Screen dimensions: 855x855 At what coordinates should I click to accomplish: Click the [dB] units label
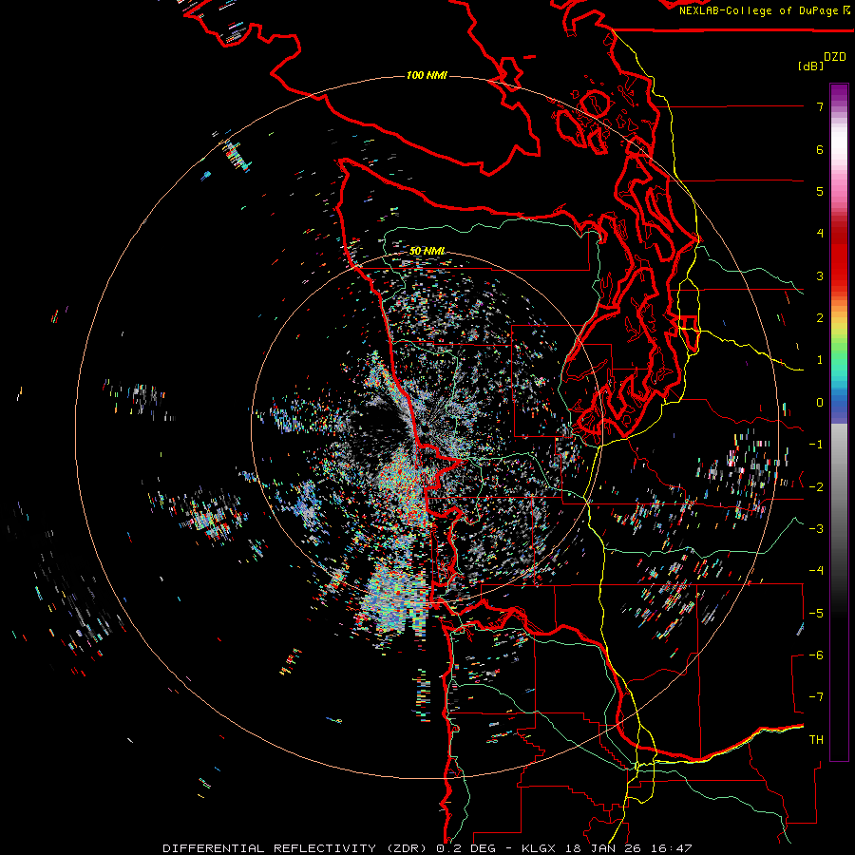(811, 66)
